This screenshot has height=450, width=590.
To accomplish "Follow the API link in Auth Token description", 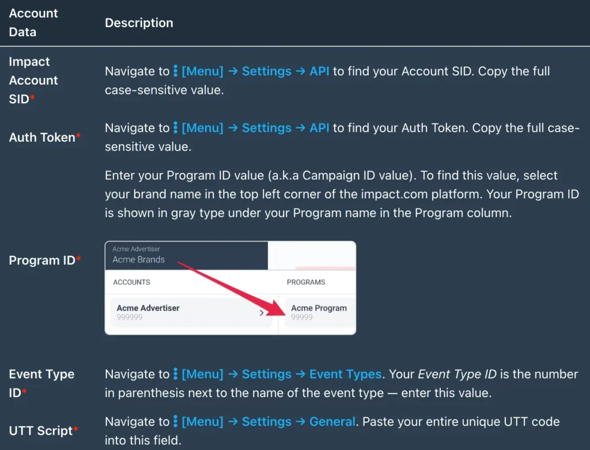I will (319, 128).
